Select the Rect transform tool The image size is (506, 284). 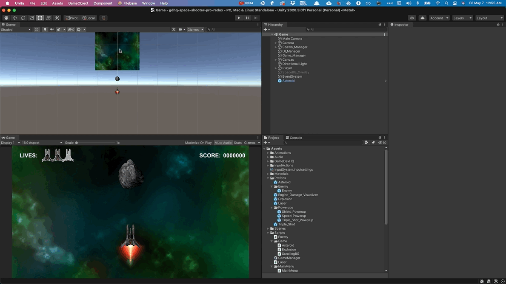pyautogui.click(x=40, y=18)
